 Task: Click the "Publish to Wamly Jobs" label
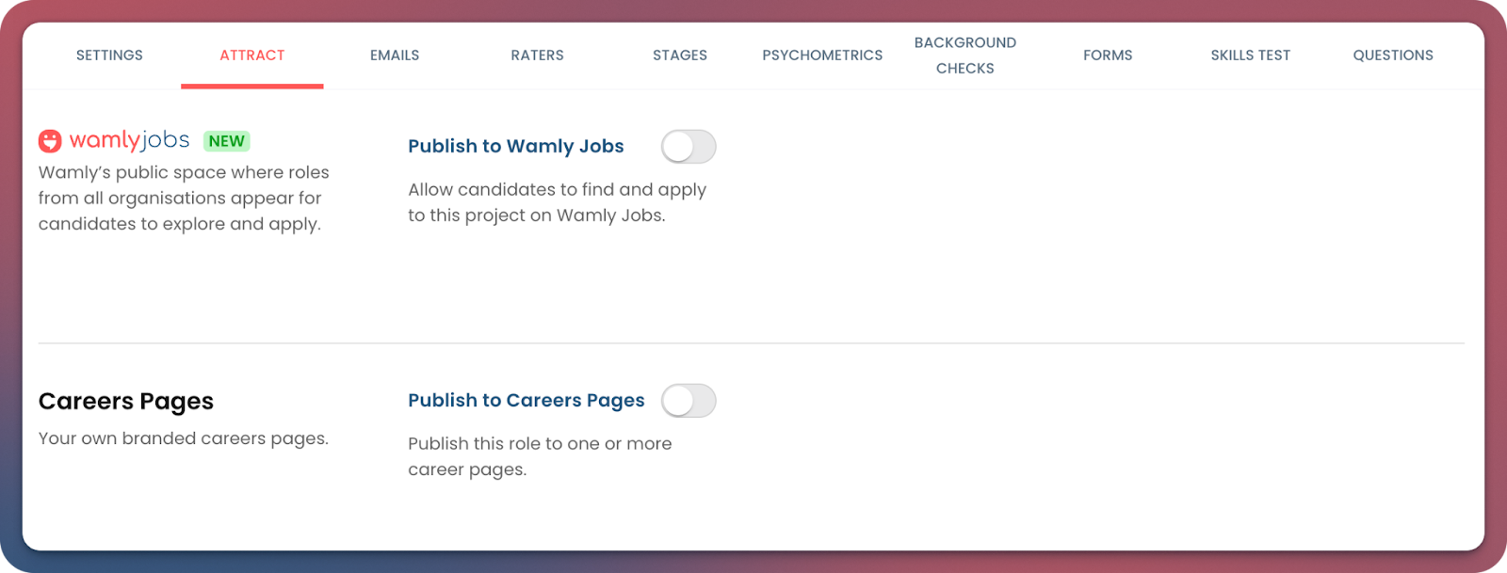tap(516, 147)
